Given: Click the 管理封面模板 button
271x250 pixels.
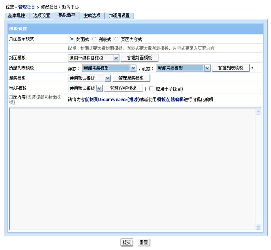Looking at the screenshot, I should [140, 58].
